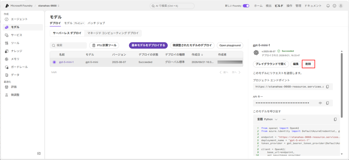Image resolution: width=349 pixels, height=160 pixels.
Task: Switch to the モデル プレビュー tab
Action: pyautogui.click(x=74, y=23)
